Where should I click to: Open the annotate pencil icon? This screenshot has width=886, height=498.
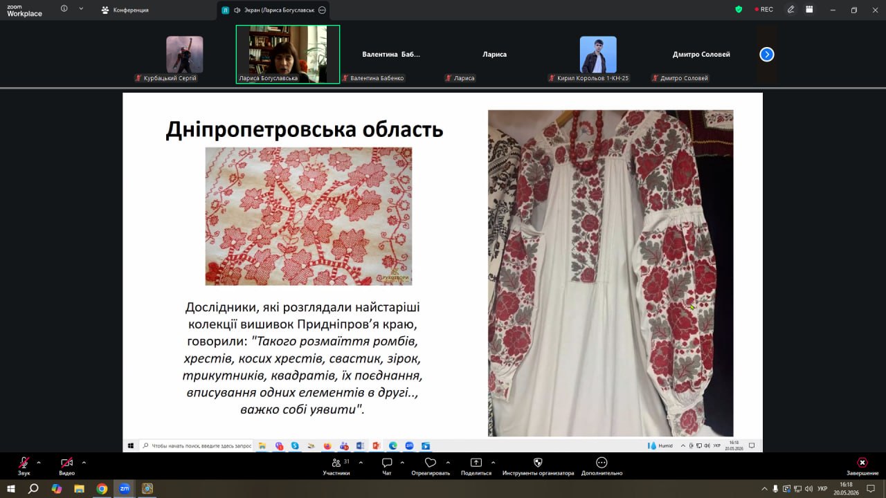tap(791, 10)
